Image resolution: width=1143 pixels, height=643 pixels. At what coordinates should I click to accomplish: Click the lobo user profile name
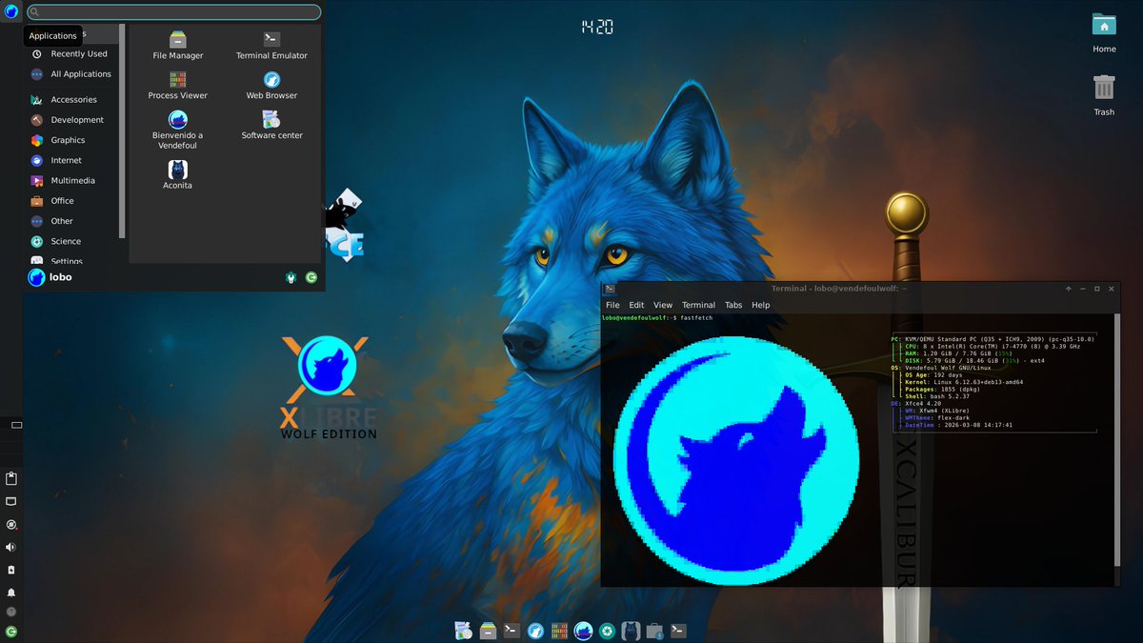[60, 277]
